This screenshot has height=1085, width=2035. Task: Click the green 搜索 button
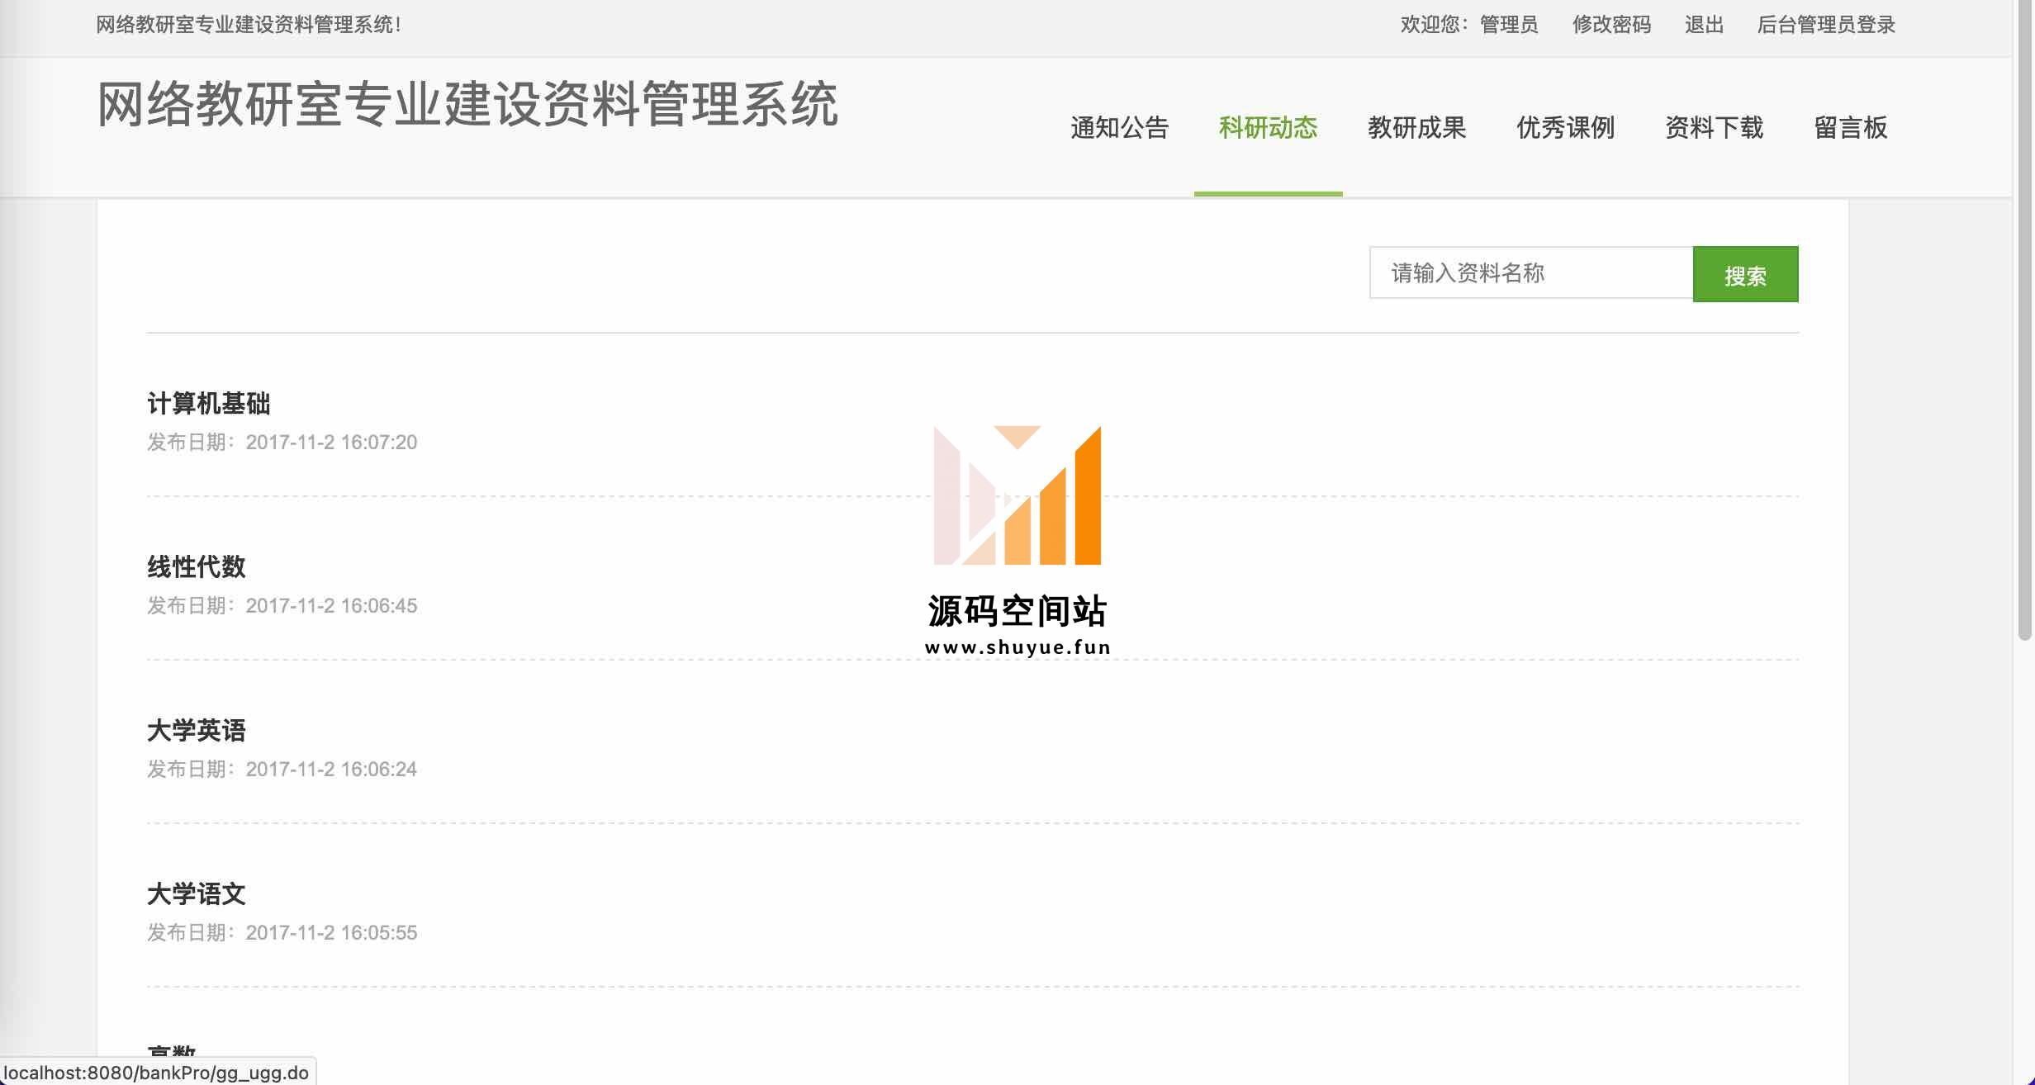1745,274
